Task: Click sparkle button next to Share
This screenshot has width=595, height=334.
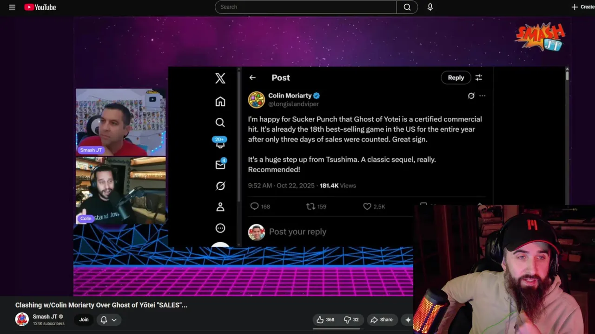Action: click(408, 320)
